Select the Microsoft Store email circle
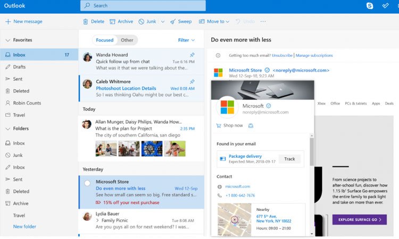The image size is (399, 239). click(87, 183)
